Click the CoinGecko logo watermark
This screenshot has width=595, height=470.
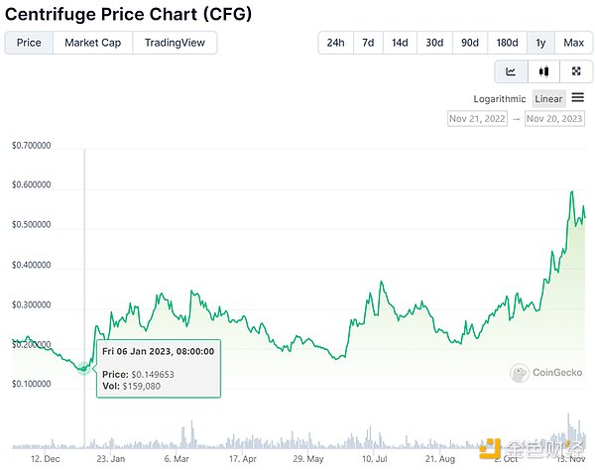(x=546, y=374)
